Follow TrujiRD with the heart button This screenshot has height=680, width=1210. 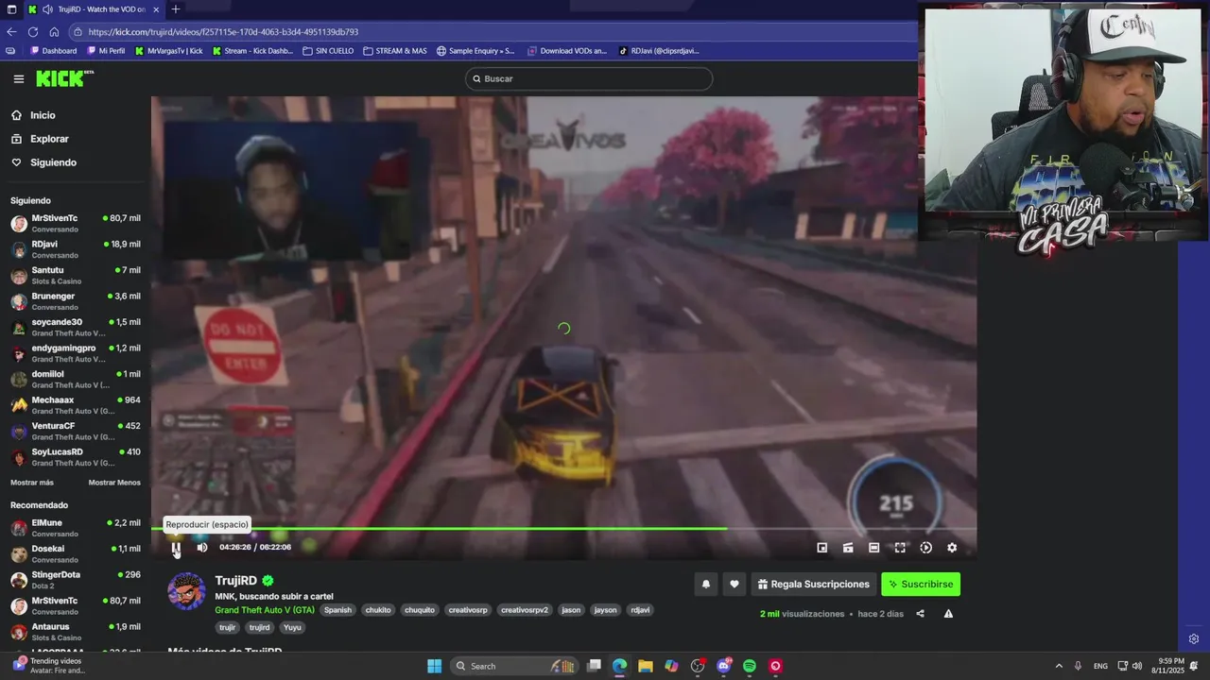(735, 585)
